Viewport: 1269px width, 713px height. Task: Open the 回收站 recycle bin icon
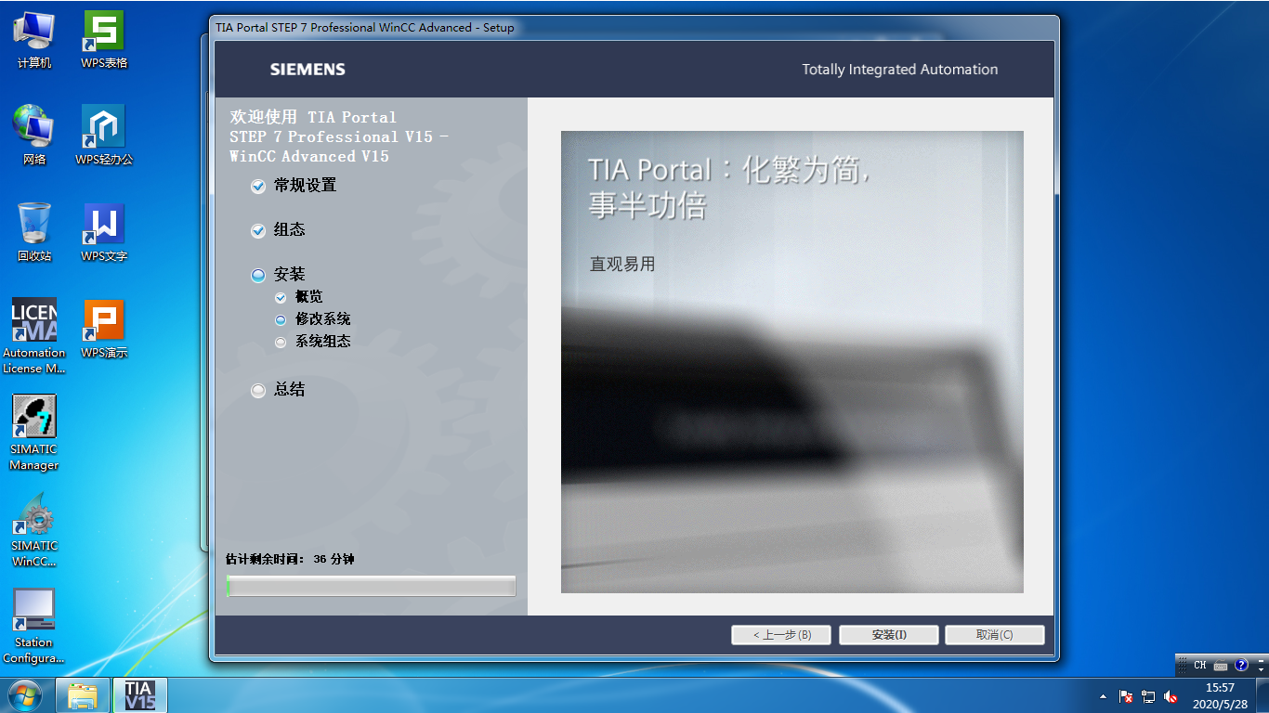point(34,232)
